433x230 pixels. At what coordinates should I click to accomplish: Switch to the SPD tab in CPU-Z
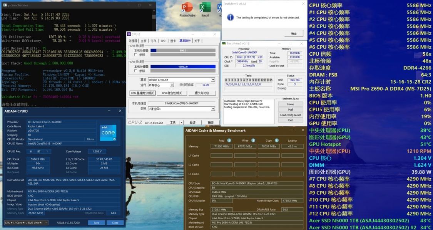[x=163, y=41]
